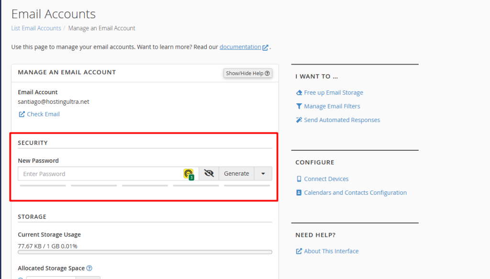
Task: Click the contact card icon for Calendars and Contacts
Action: coord(299,193)
